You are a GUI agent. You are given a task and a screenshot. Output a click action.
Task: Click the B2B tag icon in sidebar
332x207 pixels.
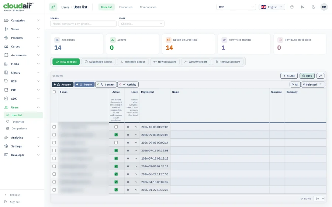tap(6, 81)
